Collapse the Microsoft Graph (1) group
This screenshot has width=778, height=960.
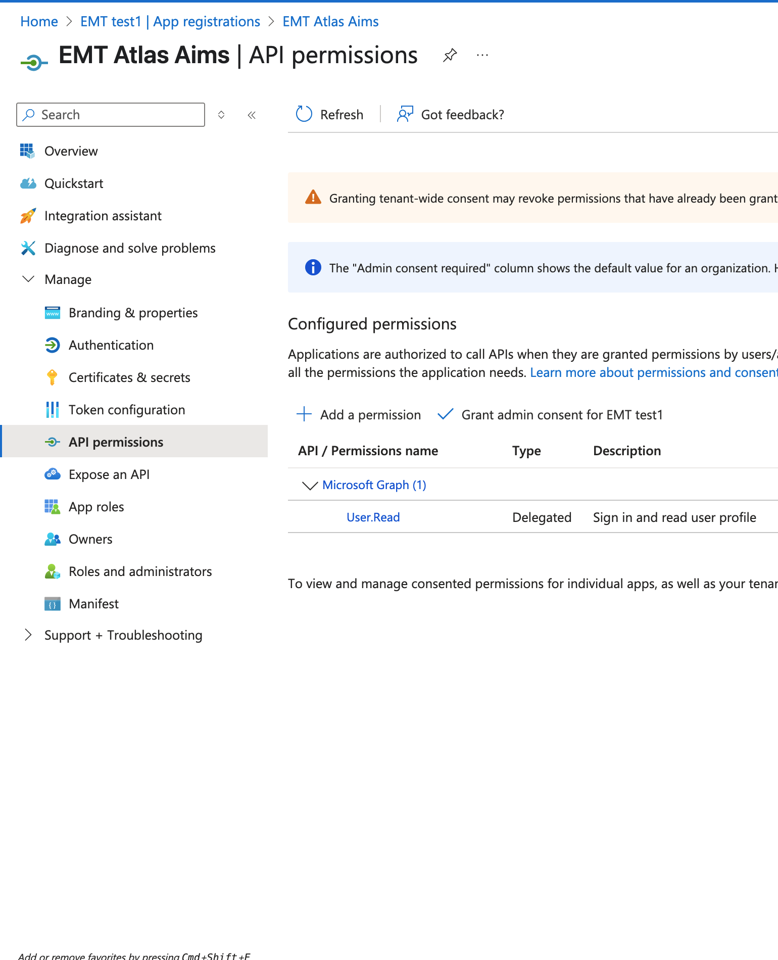[x=310, y=485]
